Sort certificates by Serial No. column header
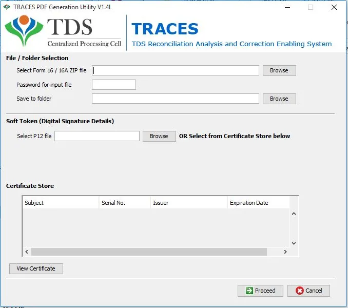The width and height of the screenshot is (348, 308). pos(125,203)
